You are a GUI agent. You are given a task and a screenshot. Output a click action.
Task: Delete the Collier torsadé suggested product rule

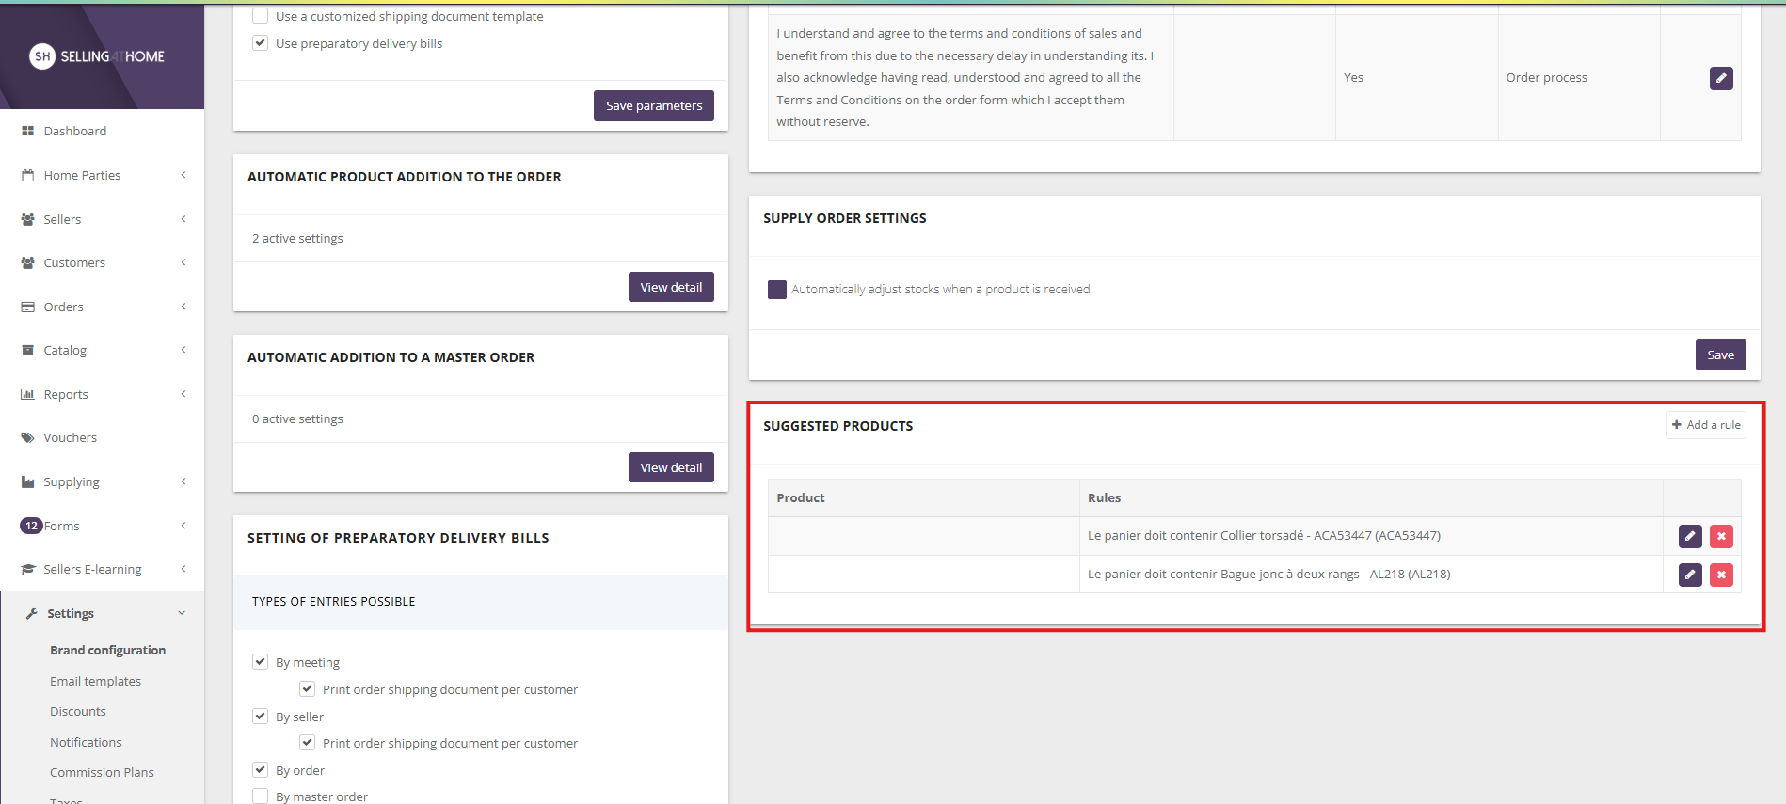tap(1720, 536)
